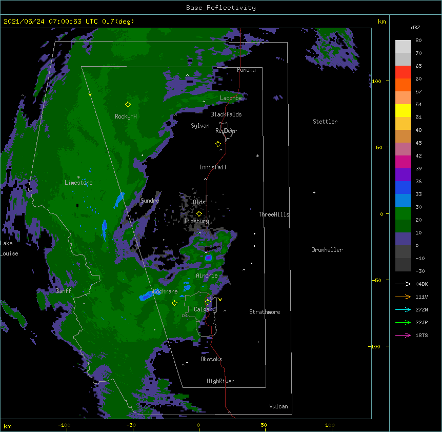This screenshot has width=442, height=432.
Task: Click the Didsbury city label
Action: point(196,221)
